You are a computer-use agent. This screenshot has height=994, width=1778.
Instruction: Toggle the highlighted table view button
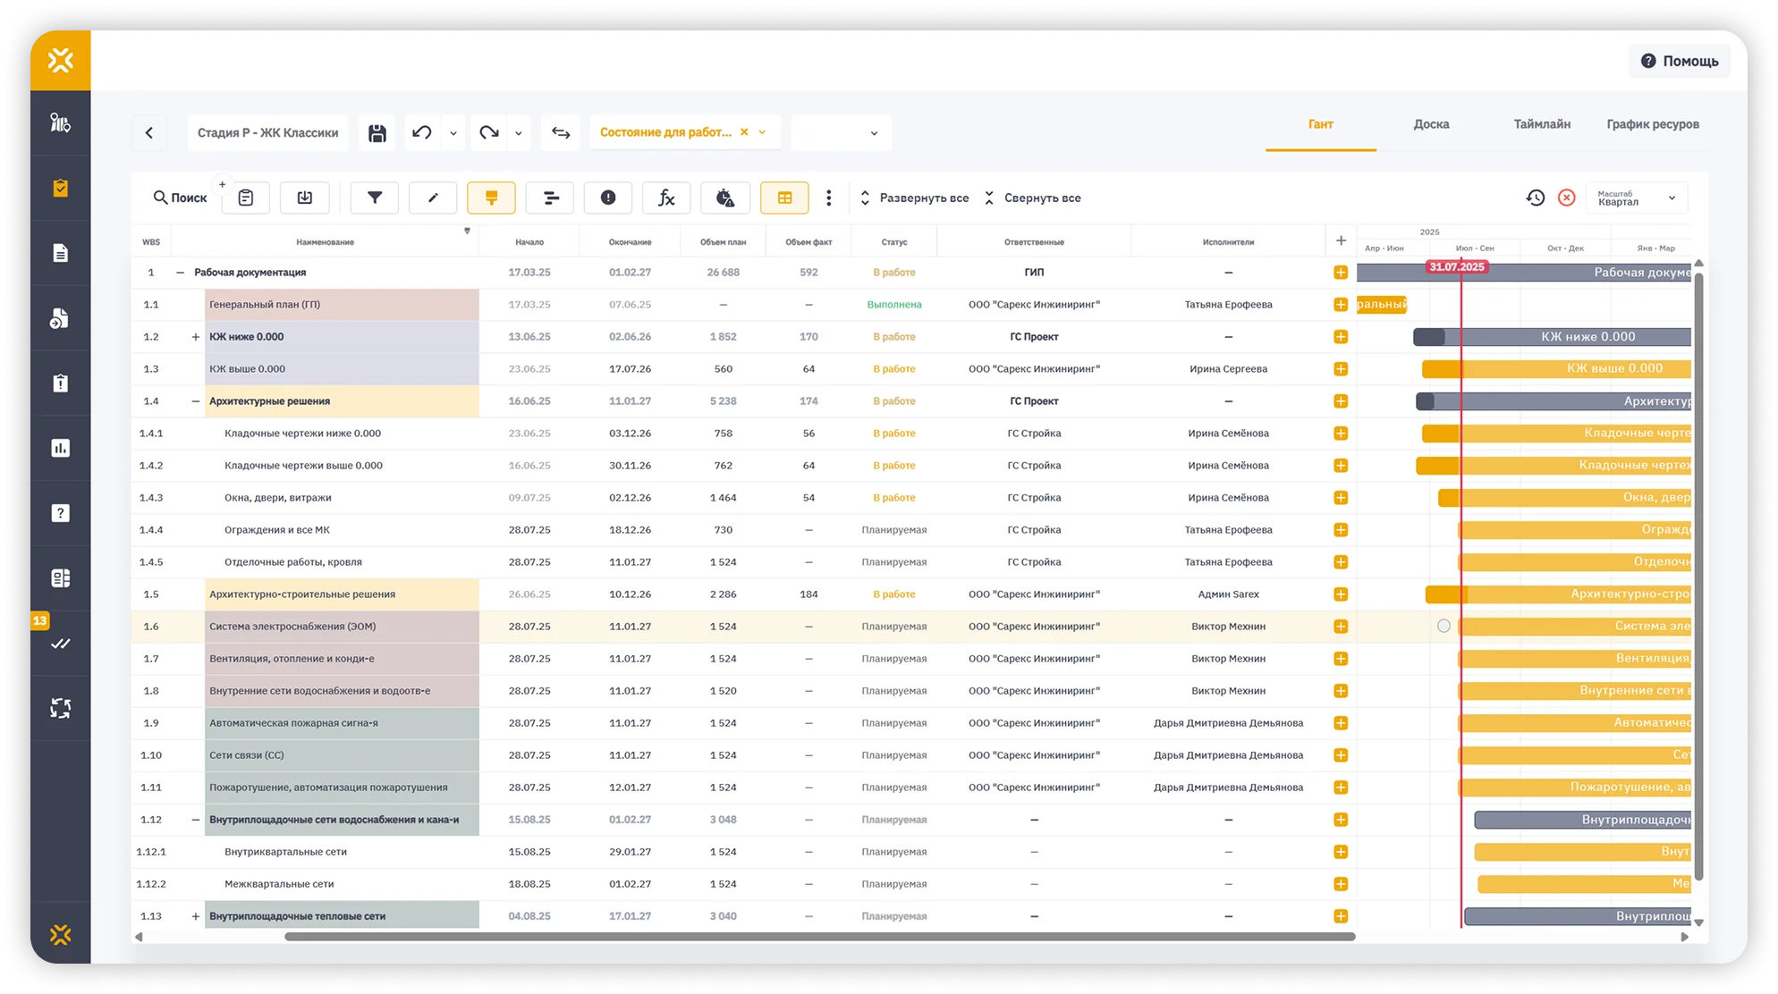[x=784, y=198]
